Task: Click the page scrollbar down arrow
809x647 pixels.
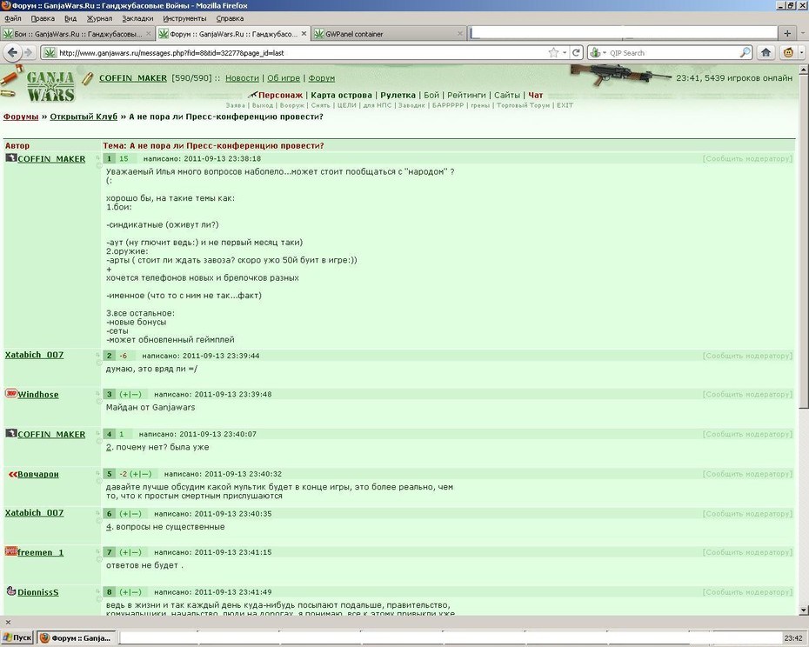Action: click(803, 610)
